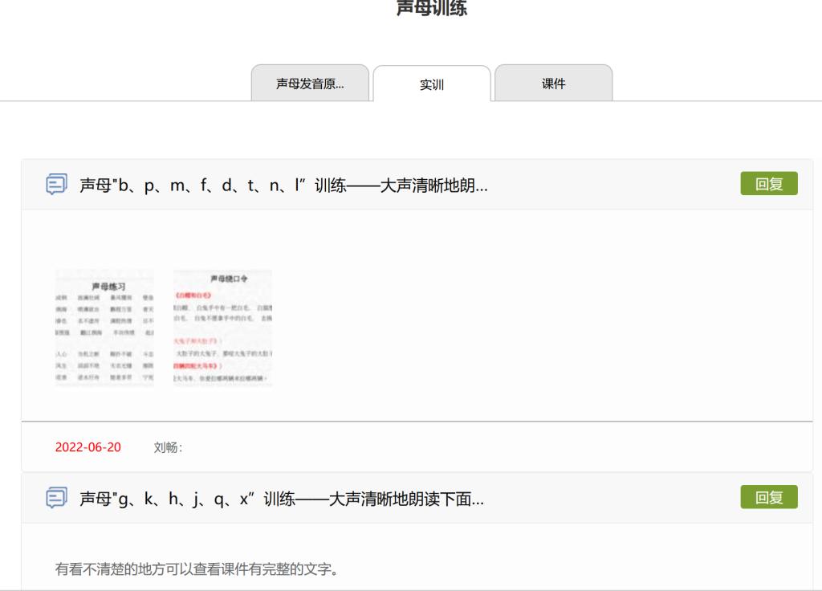Open the 声母绕口令 image thumbnail
The image size is (822, 591).
222,328
